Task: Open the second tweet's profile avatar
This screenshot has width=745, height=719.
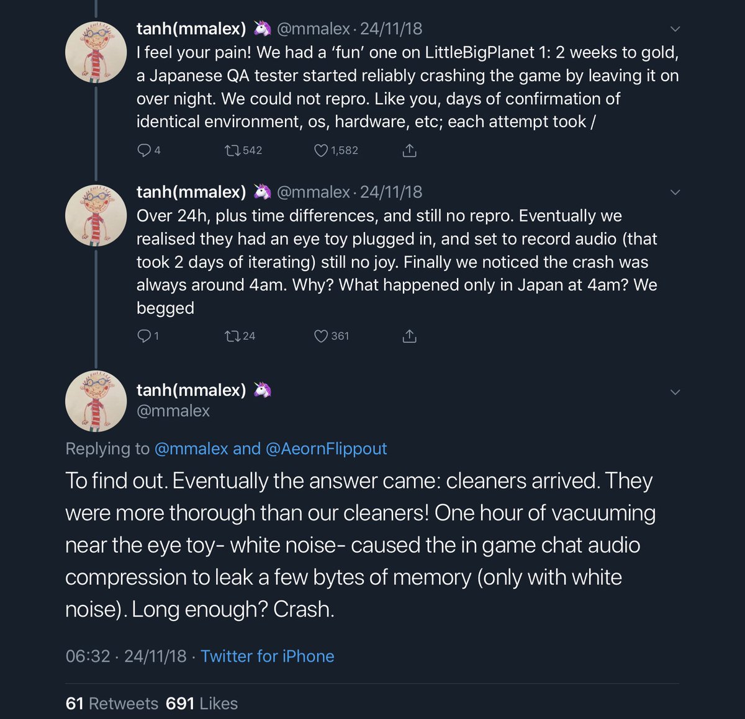Action: pos(96,215)
